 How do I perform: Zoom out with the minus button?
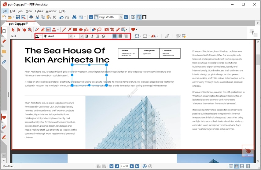tap(91, 17)
